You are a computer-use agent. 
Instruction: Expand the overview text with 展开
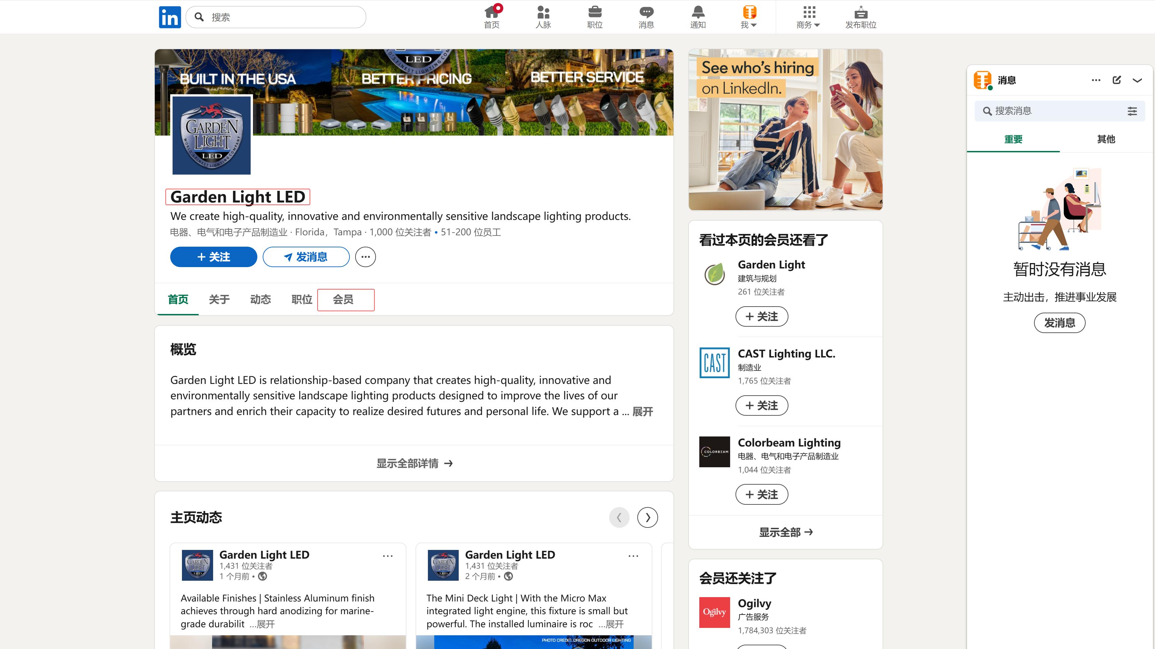point(643,412)
